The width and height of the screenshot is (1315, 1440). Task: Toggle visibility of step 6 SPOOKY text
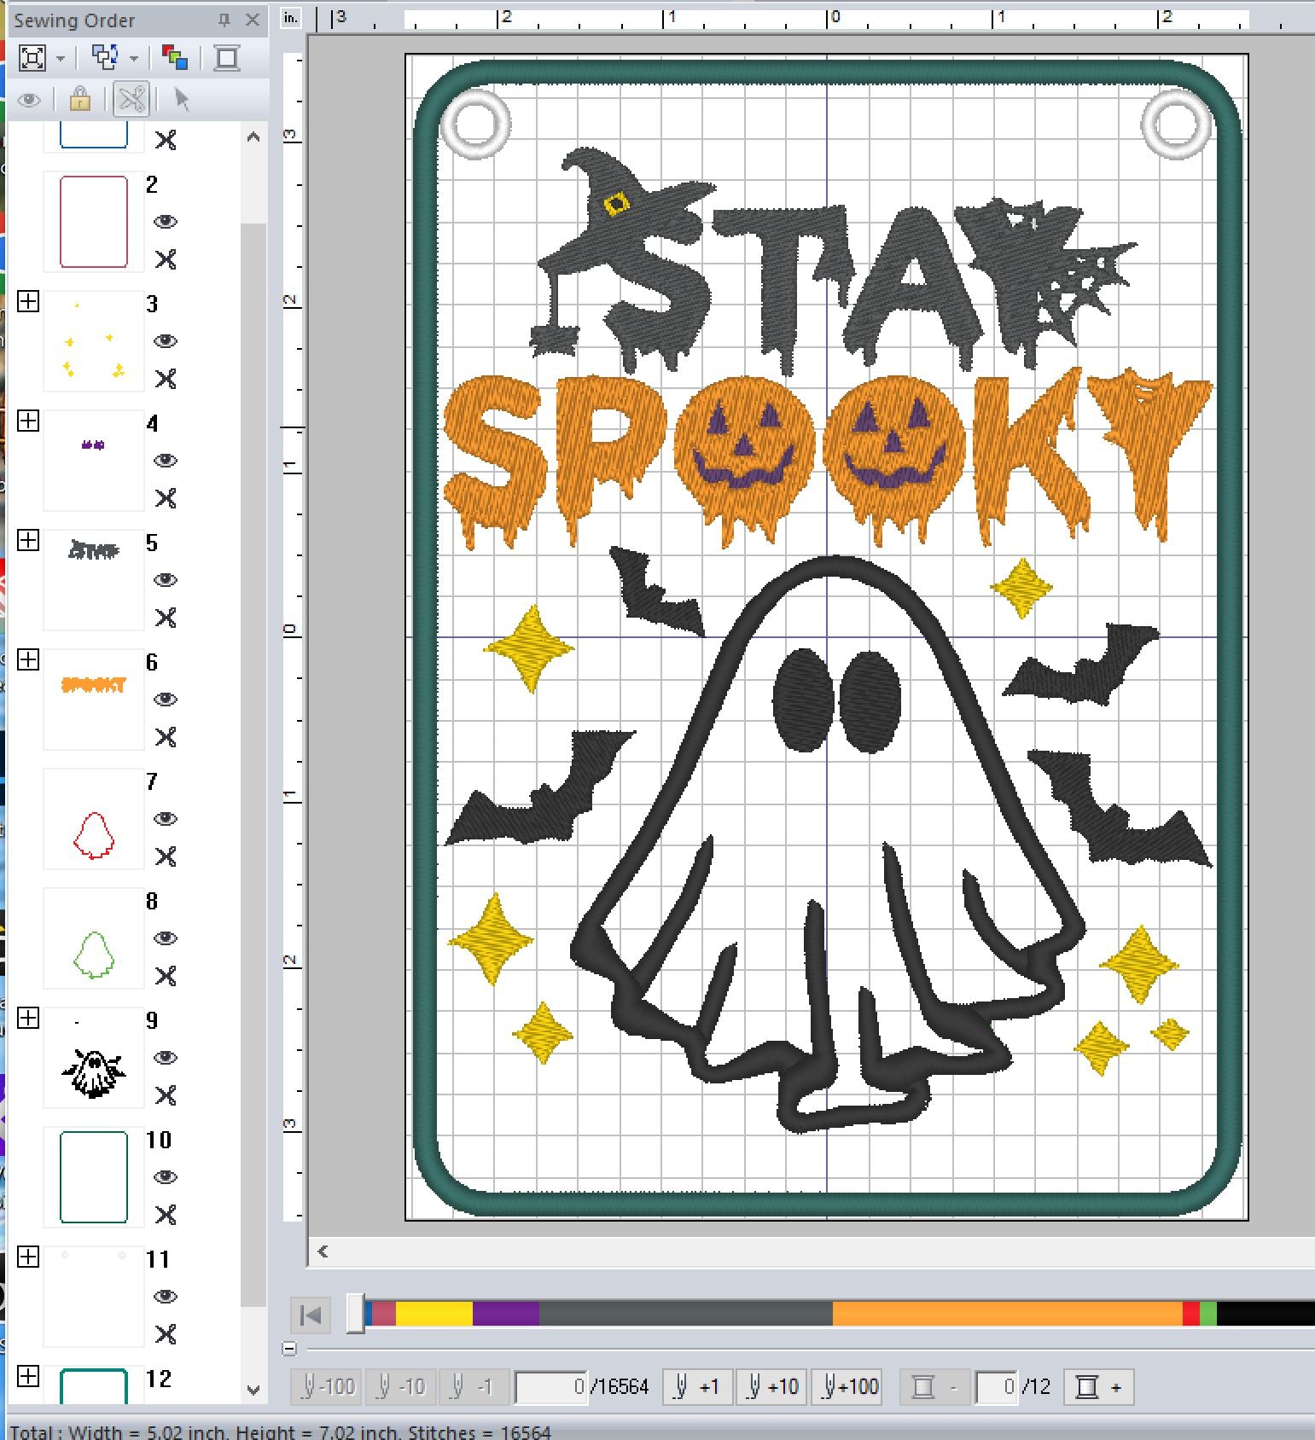[x=165, y=700]
